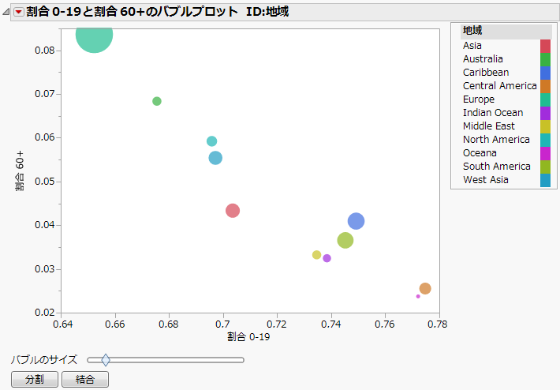Image resolution: width=560 pixels, height=390 pixels.
Task: Open the red triangle bubble plot menu
Action: pyautogui.click(x=19, y=12)
